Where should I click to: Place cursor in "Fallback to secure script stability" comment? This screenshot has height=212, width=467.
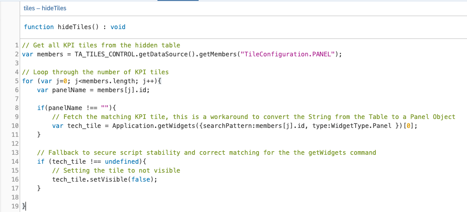pyautogui.click(x=112, y=153)
